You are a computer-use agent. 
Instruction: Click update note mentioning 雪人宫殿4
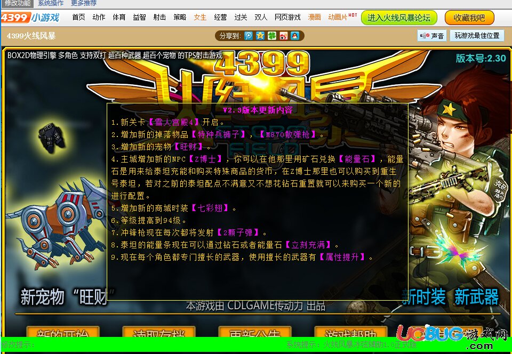pos(168,122)
